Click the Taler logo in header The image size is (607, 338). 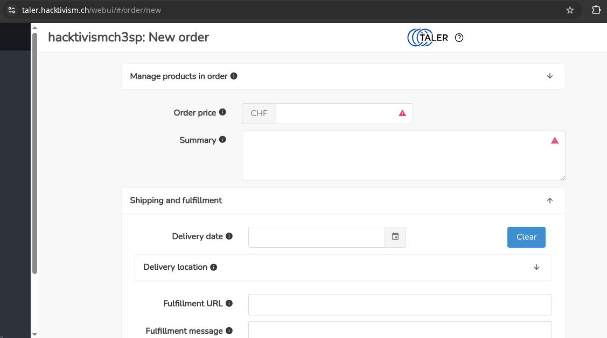pyautogui.click(x=428, y=38)
